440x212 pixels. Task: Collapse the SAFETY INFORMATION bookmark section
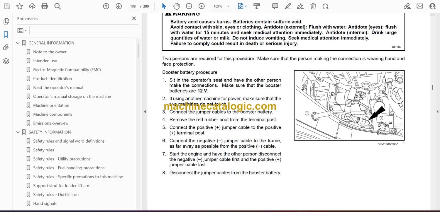[x=18, y=132]
